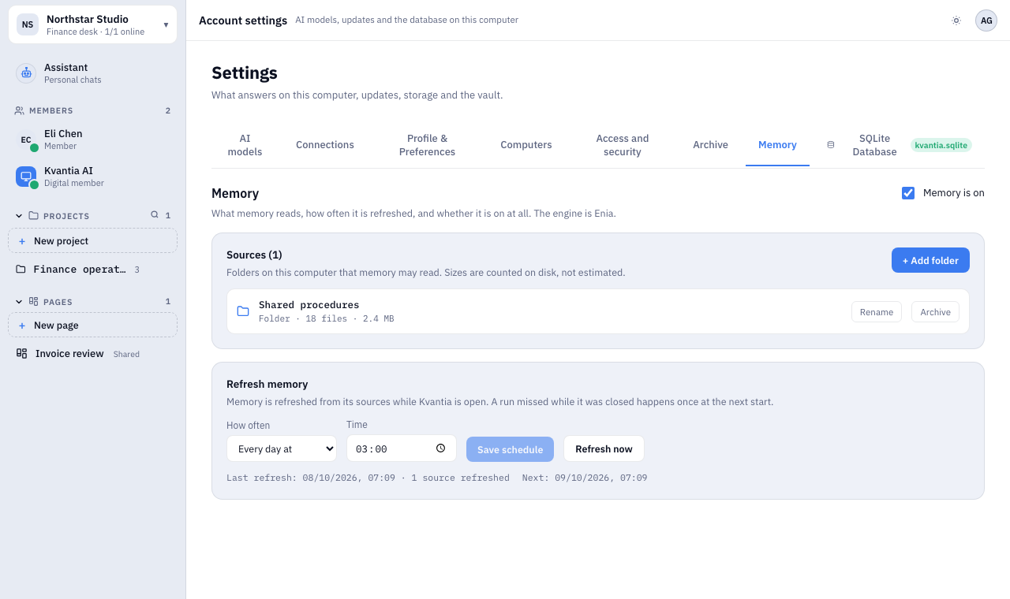Click the Add folder button
Viewport: 1010px width, 599px height.
(930, 260)
